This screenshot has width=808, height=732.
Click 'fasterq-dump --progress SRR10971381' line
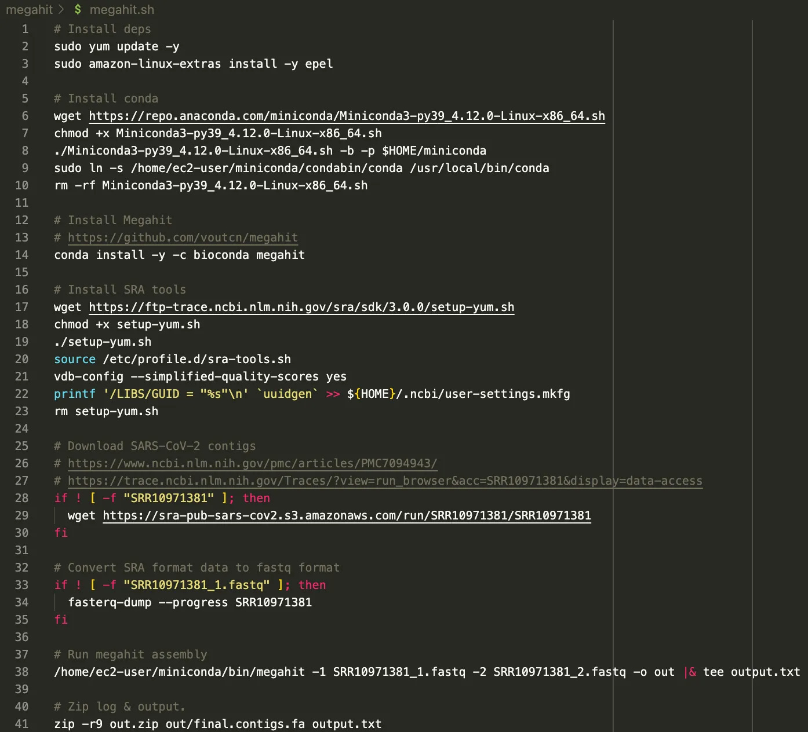190,602
